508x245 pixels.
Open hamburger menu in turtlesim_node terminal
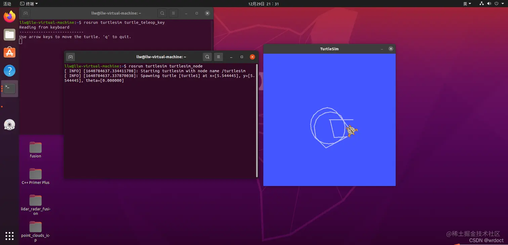click(218, 57)
